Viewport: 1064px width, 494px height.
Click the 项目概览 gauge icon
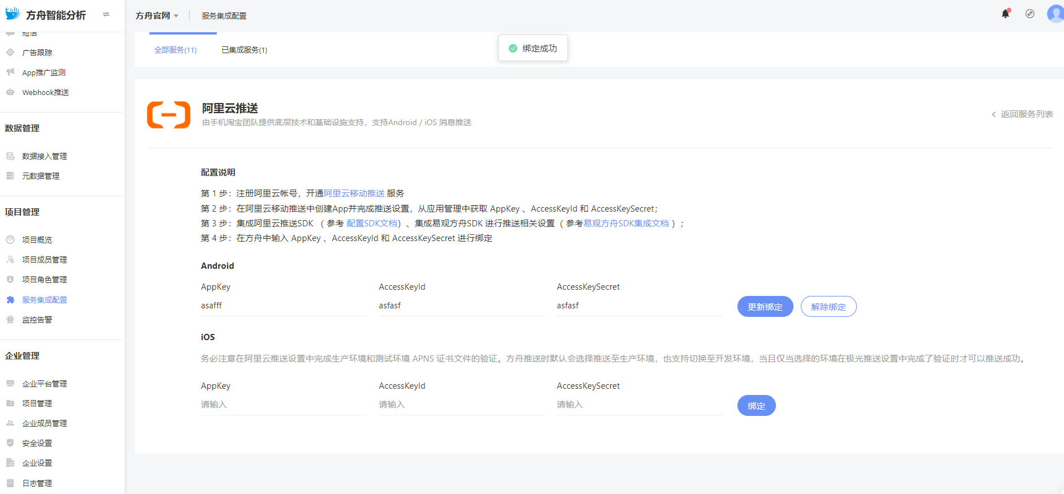[10, 239]
